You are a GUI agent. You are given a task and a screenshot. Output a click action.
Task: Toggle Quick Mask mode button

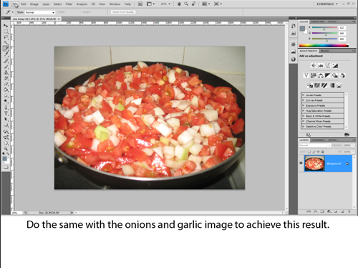tap(6, 167)
